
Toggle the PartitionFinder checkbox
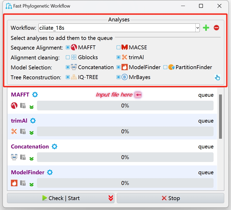[x=165, y=67]
